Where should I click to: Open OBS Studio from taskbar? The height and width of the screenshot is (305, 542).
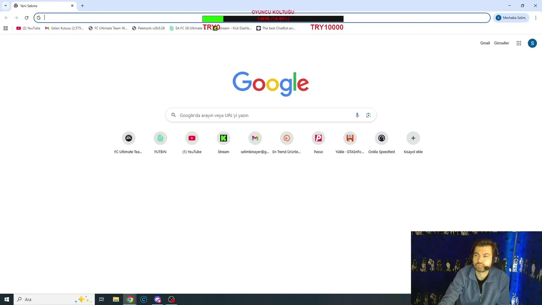tap(171, 299)
